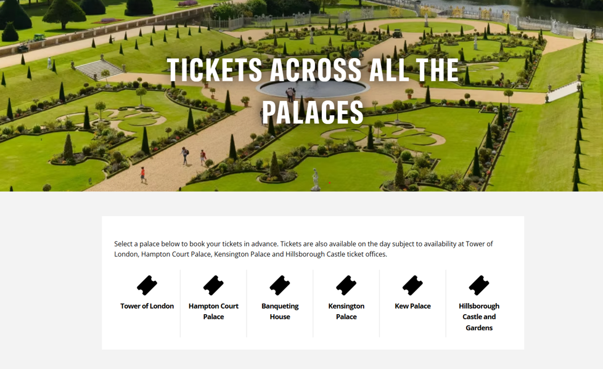
Task: Click the two people walking on gravel path
Action: [x=194, y=156]
